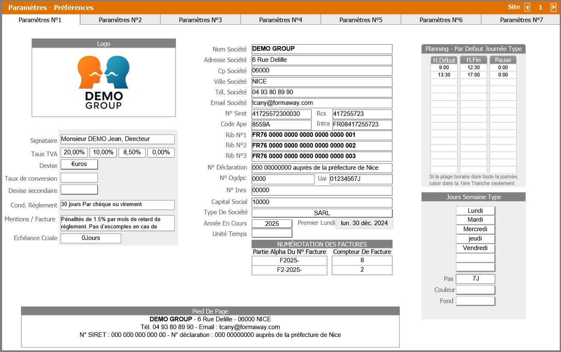
Task: Click the DEMO GROUP logo image
Action: (x=104, y=82)
